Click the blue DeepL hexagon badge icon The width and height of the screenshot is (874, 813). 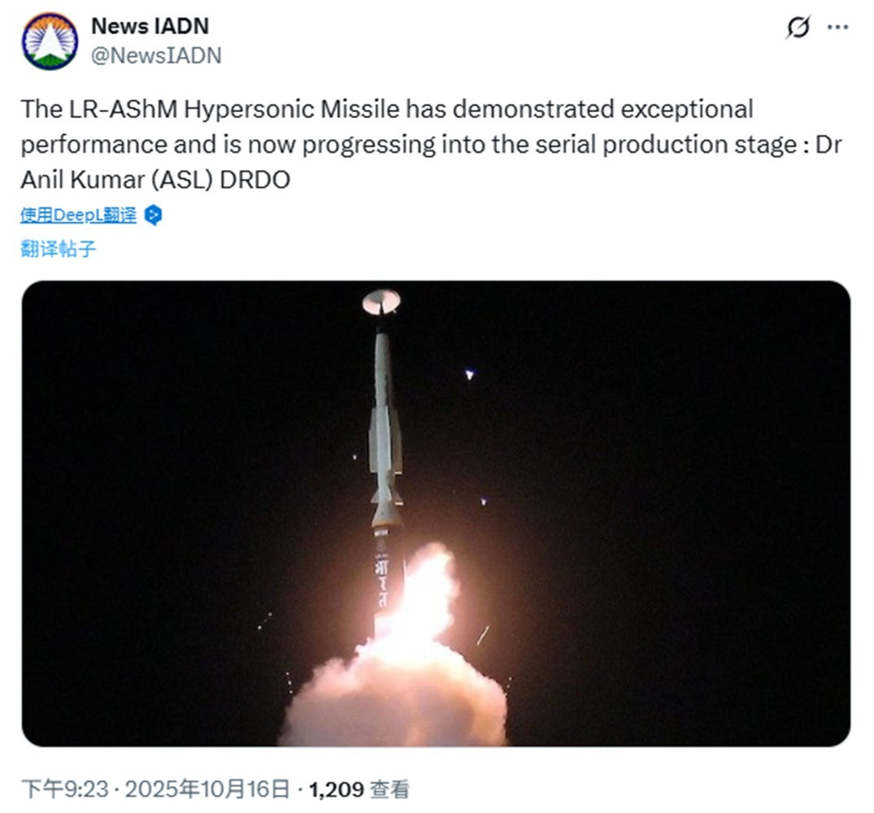point(153,215)
